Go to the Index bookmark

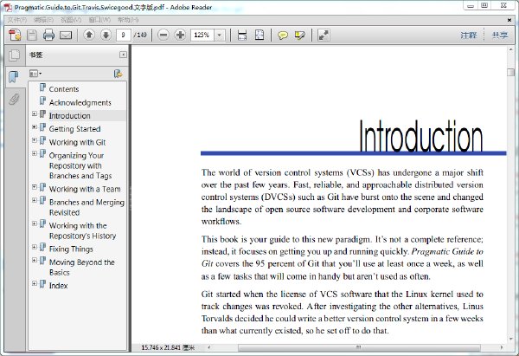click(x=58, y=285)
